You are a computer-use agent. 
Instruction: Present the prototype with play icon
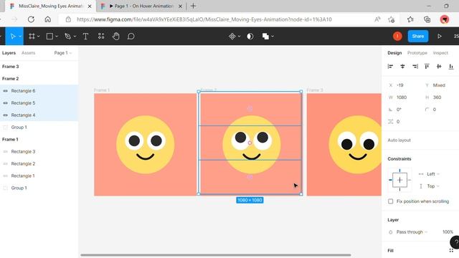pyautogui.click(x=440, y=37)
